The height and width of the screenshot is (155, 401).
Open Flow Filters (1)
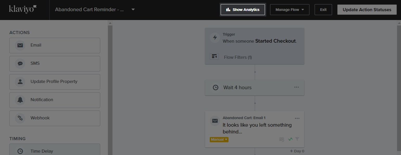click(x=238, y=57)
